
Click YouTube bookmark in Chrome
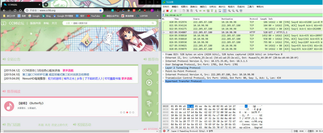(93, 16)
